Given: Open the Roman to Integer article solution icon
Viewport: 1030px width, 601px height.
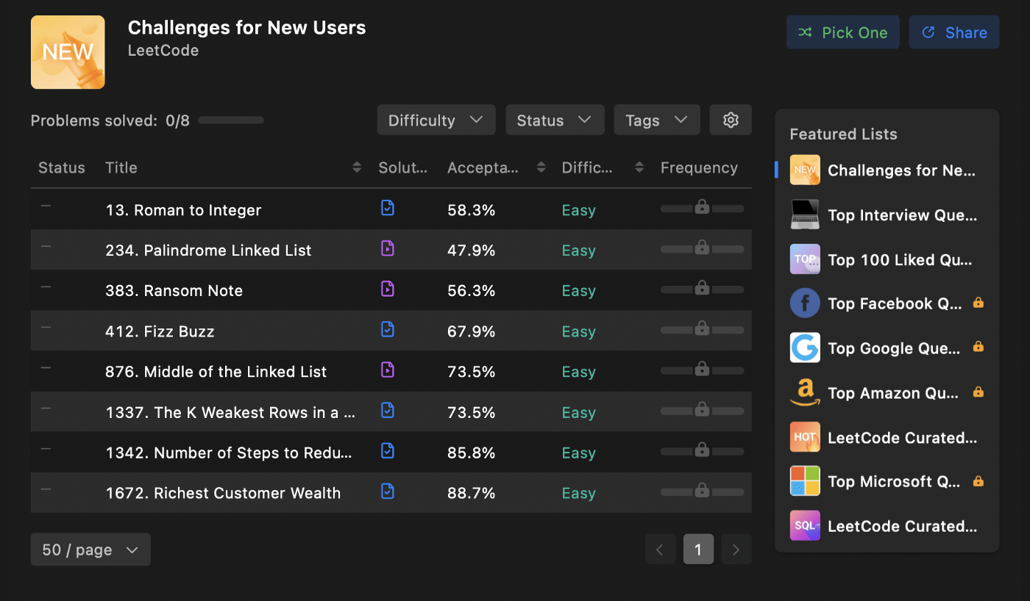Looking at the screenshot, I should click(388, 209).
